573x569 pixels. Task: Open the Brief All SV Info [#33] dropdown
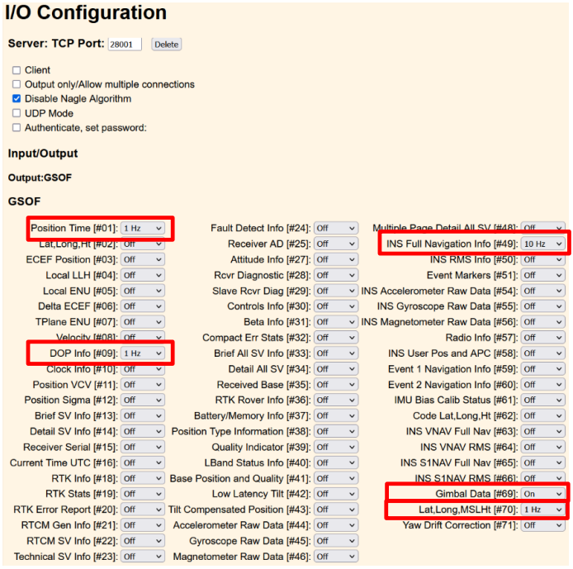point(336,353)
